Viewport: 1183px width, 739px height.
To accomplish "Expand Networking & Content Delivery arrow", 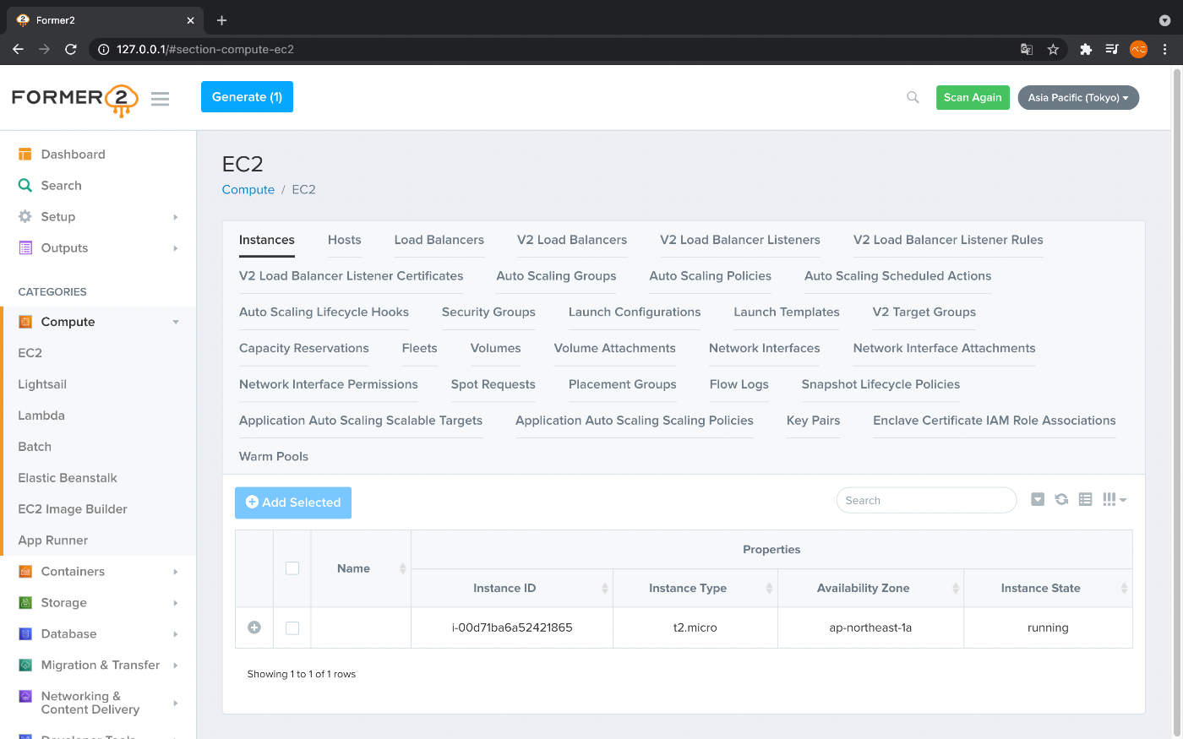I will (176, 703).
